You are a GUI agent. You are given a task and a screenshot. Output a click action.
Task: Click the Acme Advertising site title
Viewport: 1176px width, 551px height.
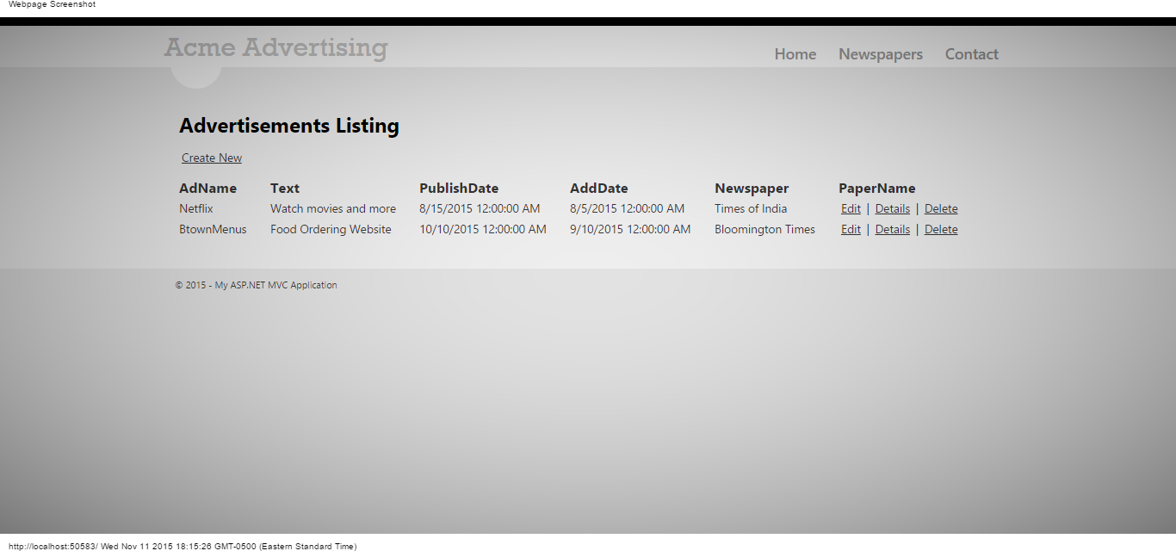[x=275, y=47]
